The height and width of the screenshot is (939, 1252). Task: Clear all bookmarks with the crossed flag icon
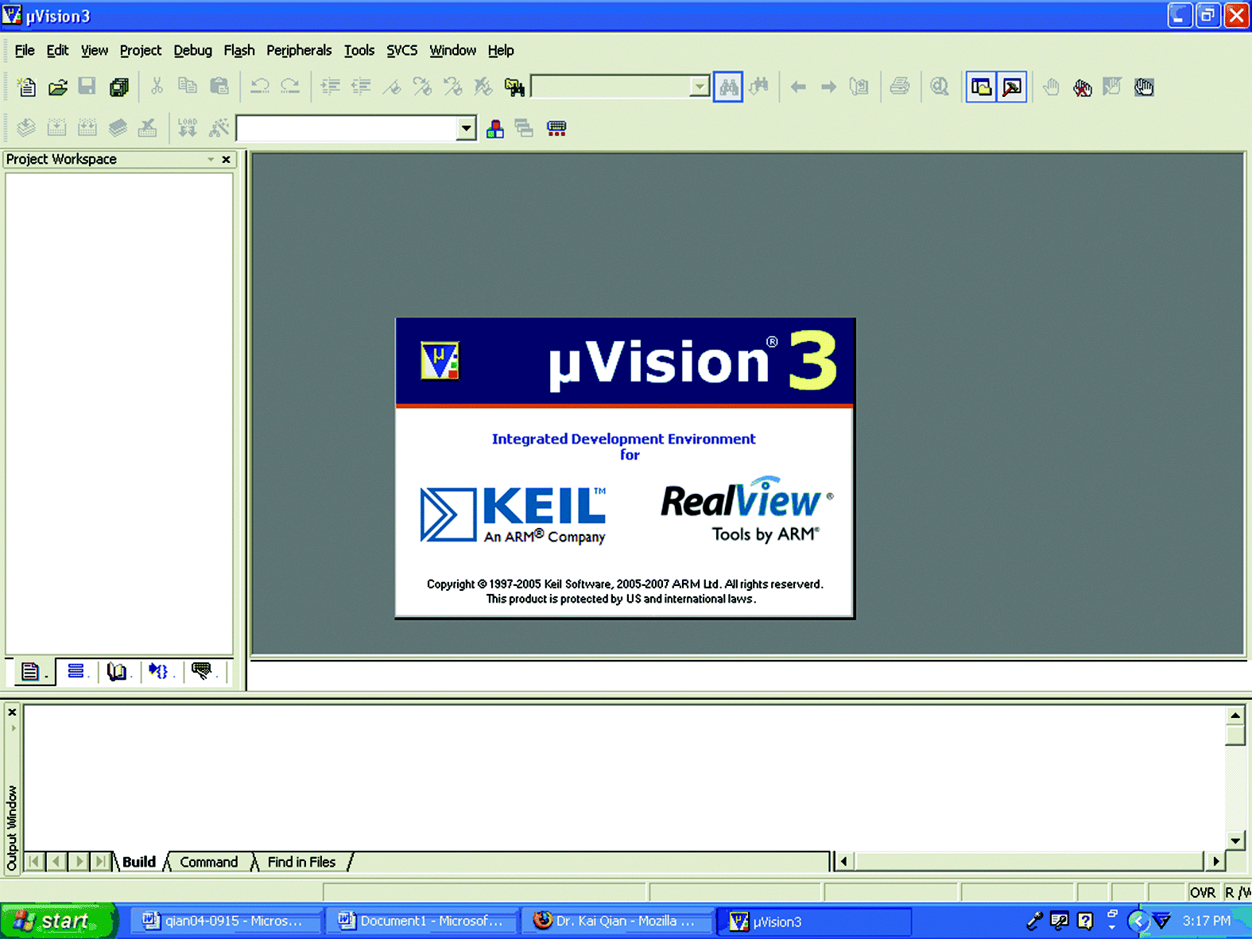click(x=483, y=87)
